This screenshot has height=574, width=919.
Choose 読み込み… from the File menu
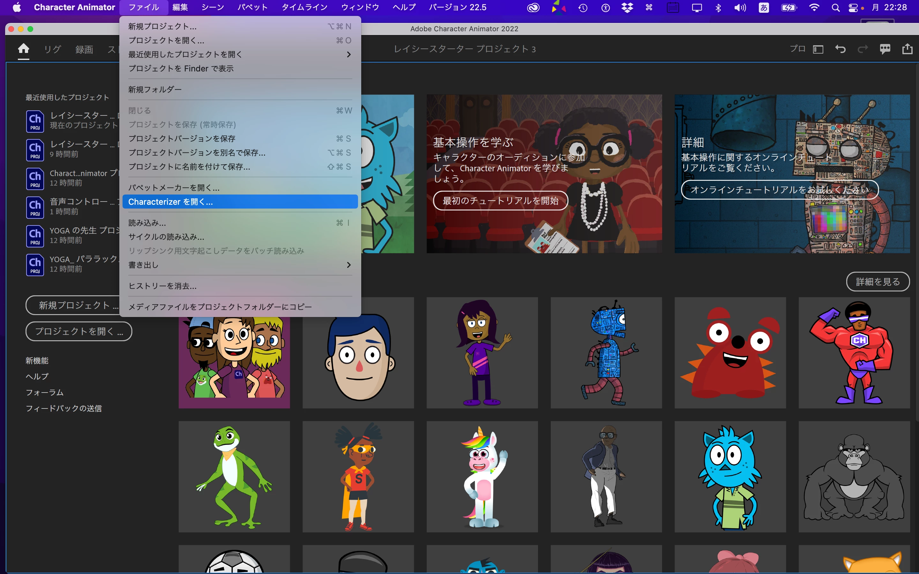pos(147,223)
